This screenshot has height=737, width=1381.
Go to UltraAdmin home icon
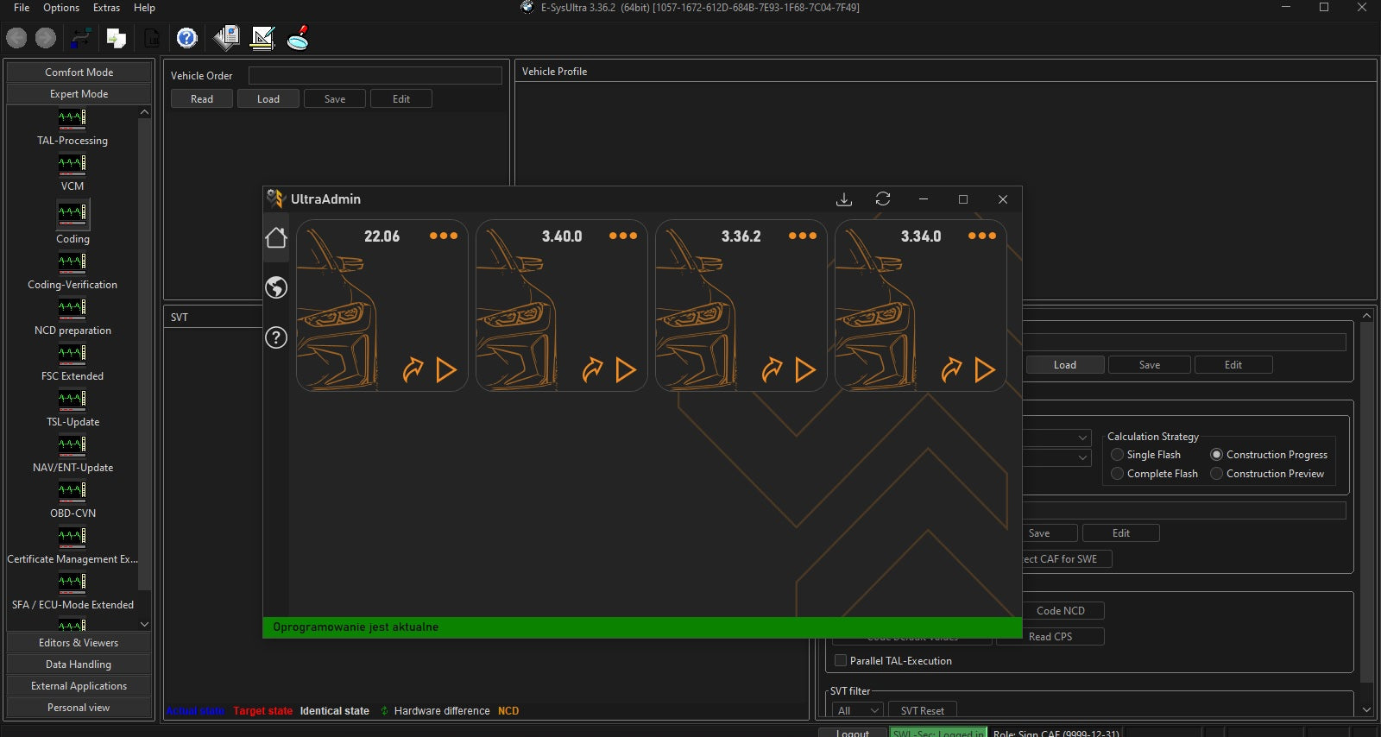(276, 237)
